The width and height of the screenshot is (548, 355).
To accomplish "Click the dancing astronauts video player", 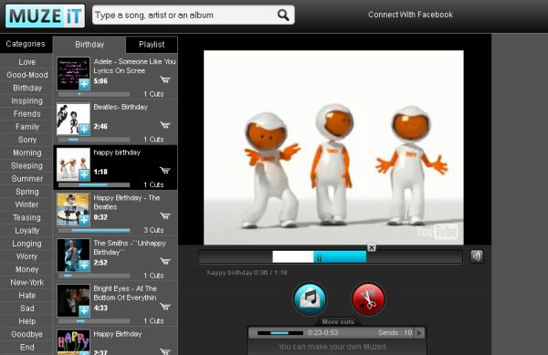I will pyautogui.click(x=333, y=147).
